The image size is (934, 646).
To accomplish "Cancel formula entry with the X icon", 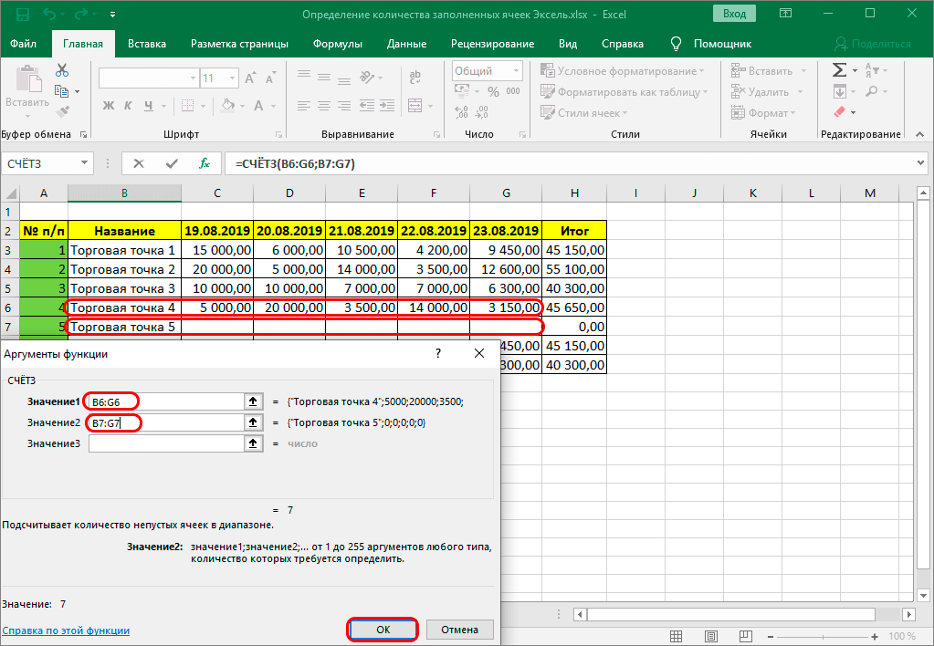I will (x=139, y=163).
